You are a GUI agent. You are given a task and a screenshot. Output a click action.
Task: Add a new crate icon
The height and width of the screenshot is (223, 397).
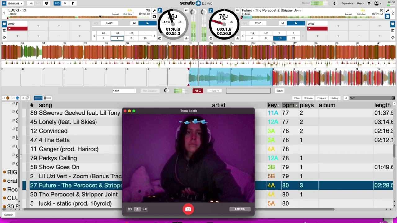click(6, 98)
